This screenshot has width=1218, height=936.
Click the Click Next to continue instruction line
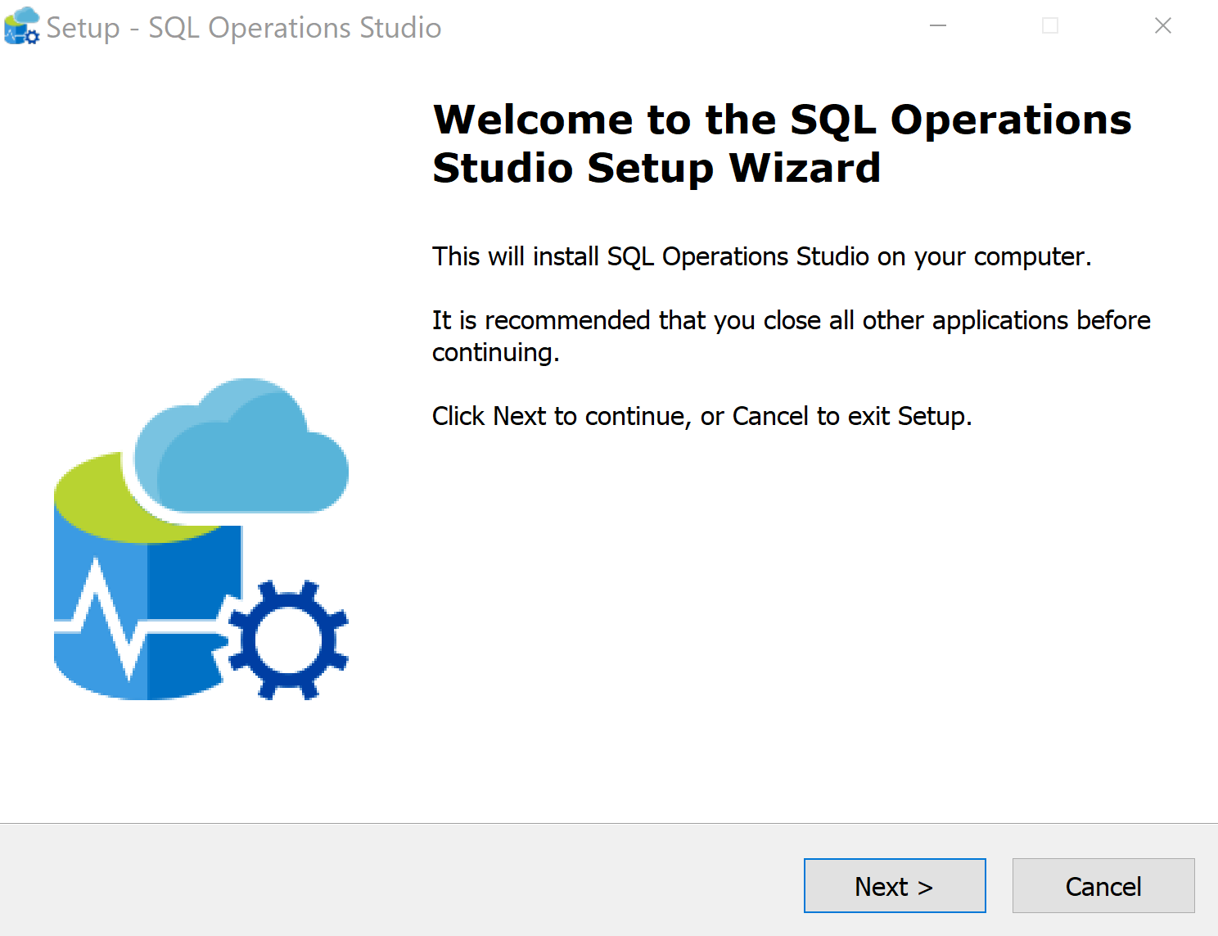coord(702,416)
